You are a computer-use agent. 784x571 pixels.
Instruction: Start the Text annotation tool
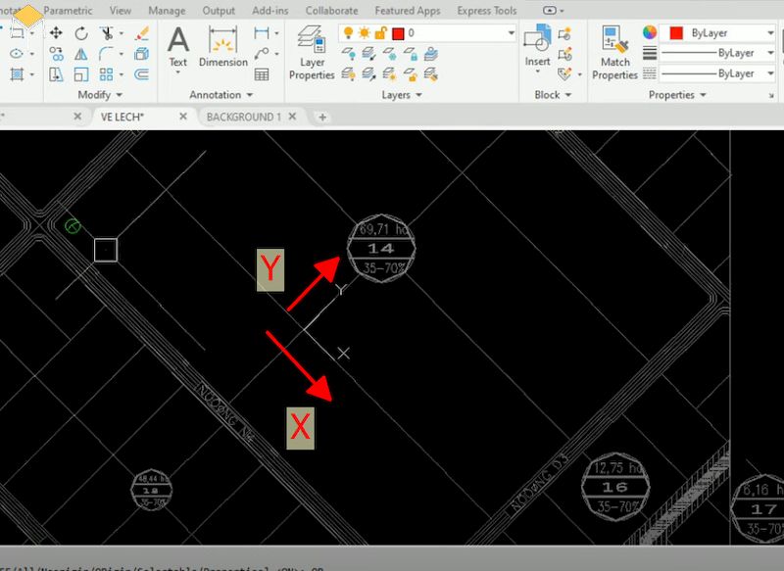[178, 47]
